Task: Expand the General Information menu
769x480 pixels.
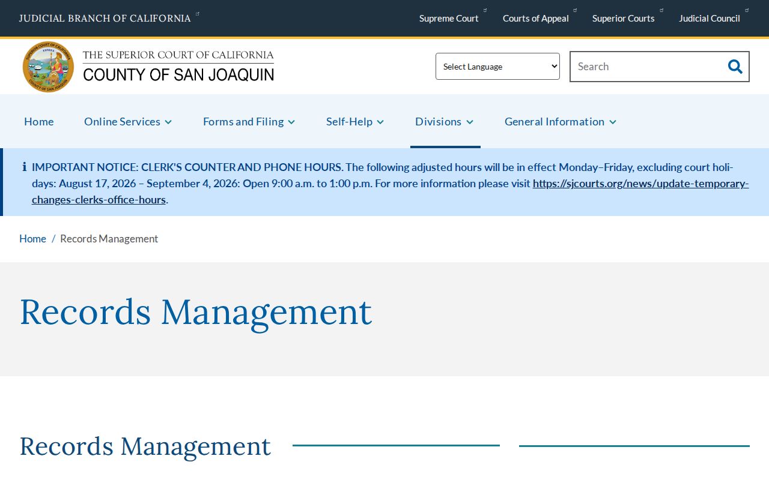Action: tap(561, 121)
